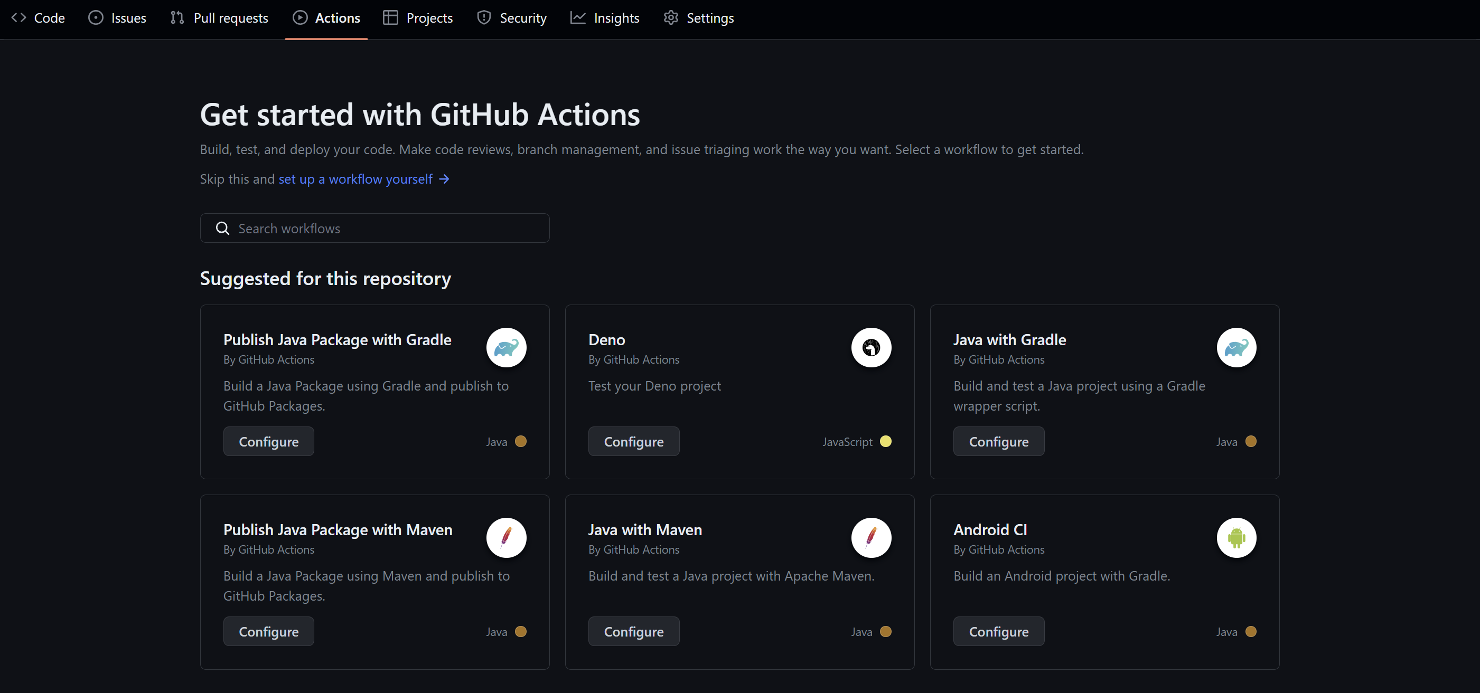
Task: Configure the Deno workflow
Action: (633, 442)
